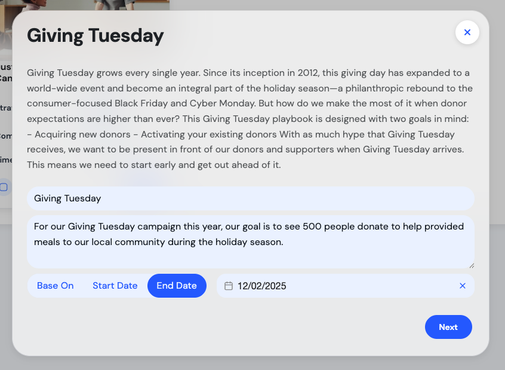Grab the description textarea resize handle
The width and height of the screenshot is (505, 370).
pyautogui.click(x=472, y=265)
